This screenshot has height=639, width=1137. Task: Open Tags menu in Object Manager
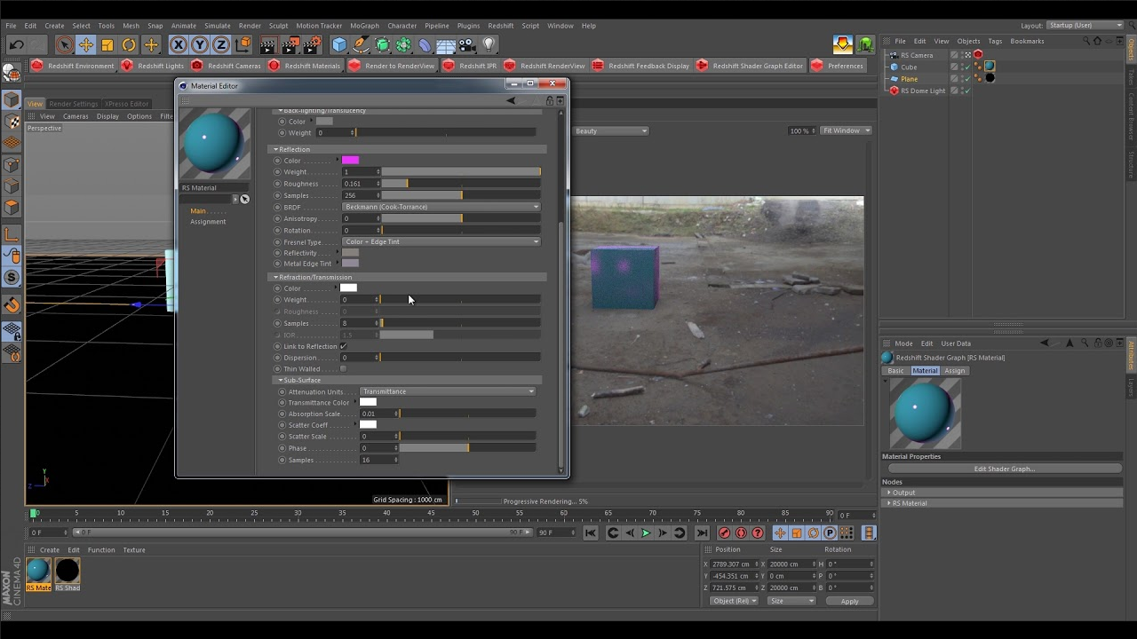pos(995,41)
